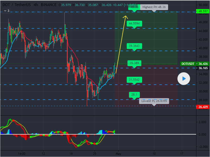210x157 pixels.
Task: Select the green take-profit zone of position
Action: 156,38
